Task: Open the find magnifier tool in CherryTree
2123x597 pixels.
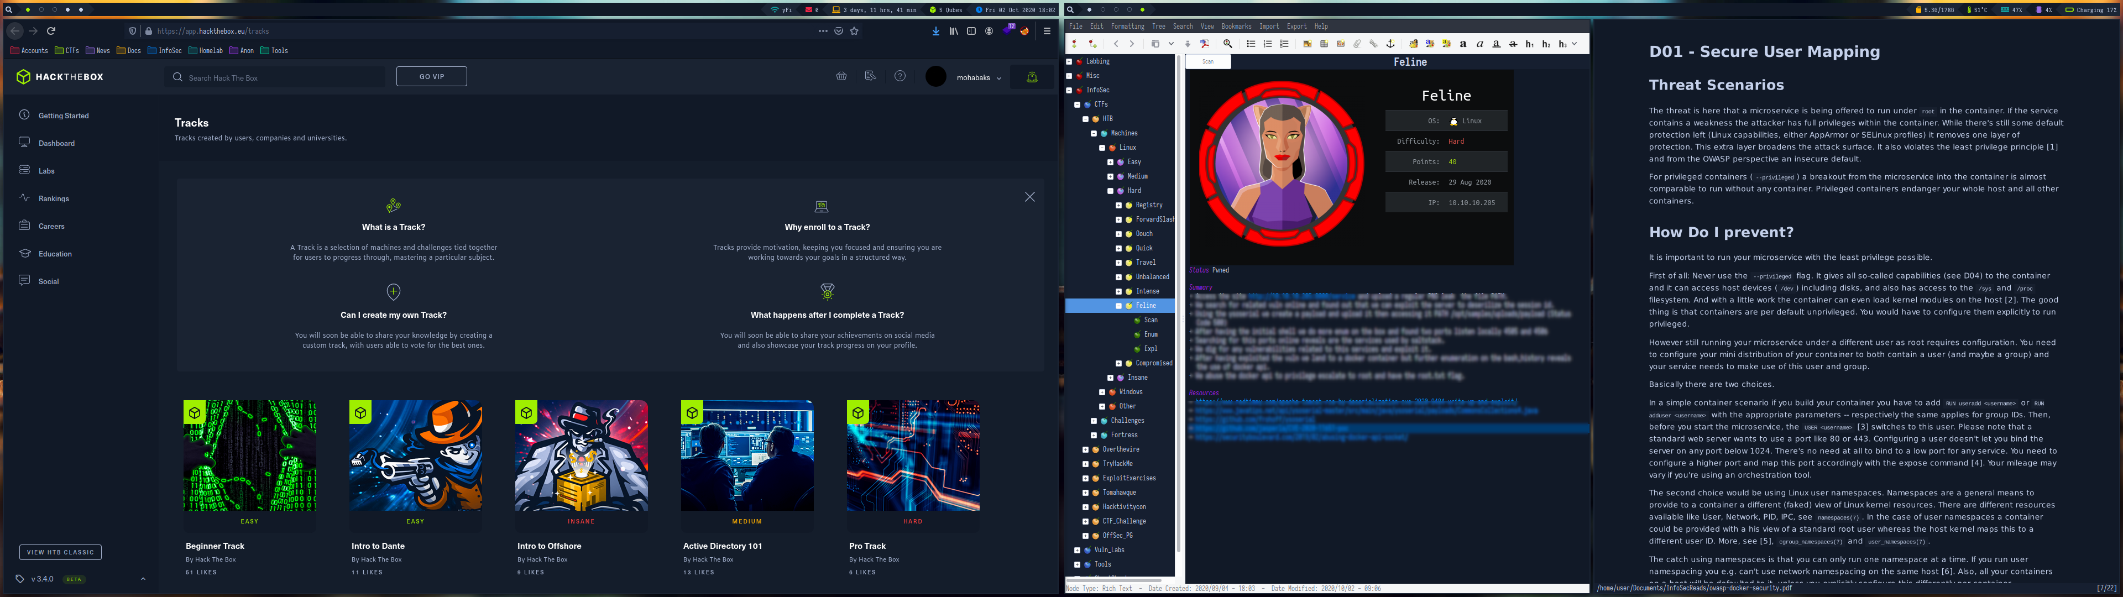Action: [x=1228, y=44]
